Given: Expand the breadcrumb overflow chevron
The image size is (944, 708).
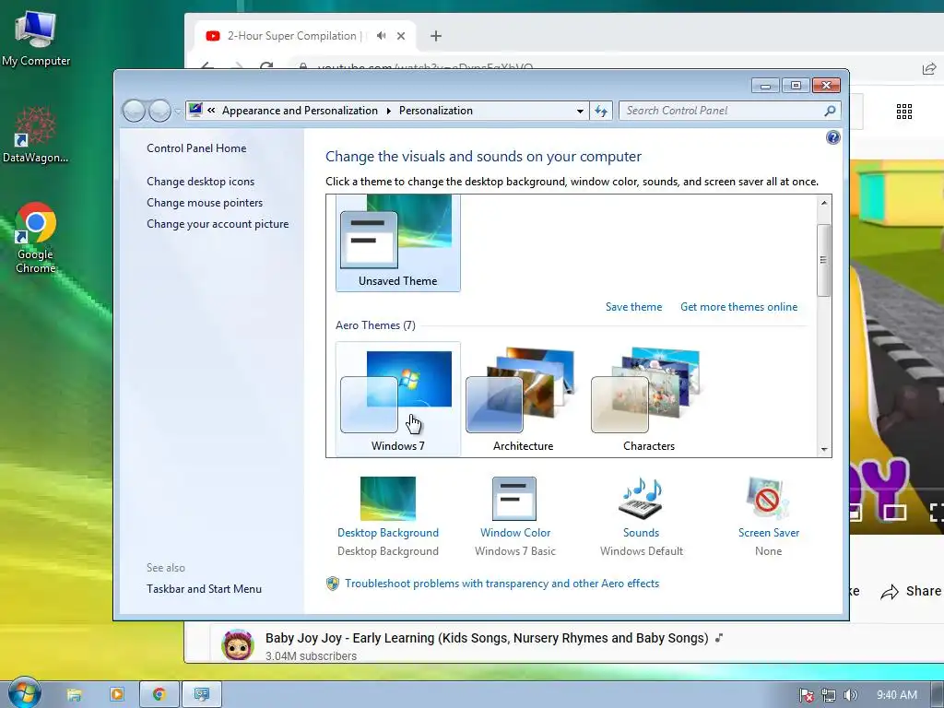Looking at the screenshot, I should 211,111.
